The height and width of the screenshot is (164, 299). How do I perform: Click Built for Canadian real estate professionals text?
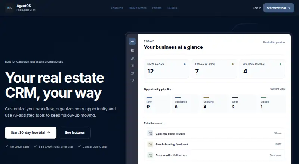(x=34, y=61)
